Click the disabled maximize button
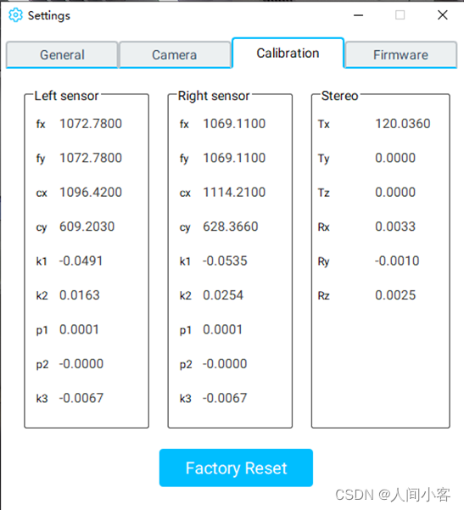 [x=400, y=15]
